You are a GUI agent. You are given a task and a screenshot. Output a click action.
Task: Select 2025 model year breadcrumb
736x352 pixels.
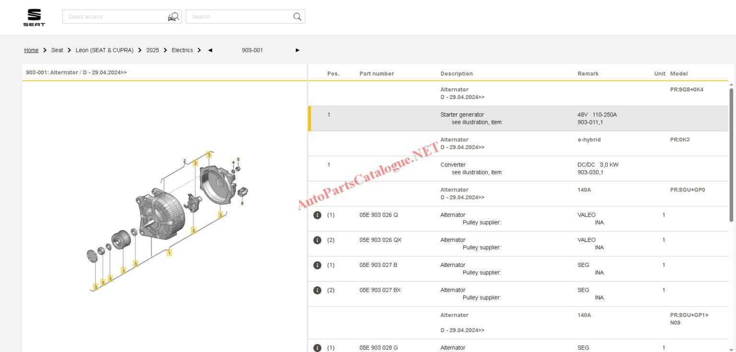152,50
